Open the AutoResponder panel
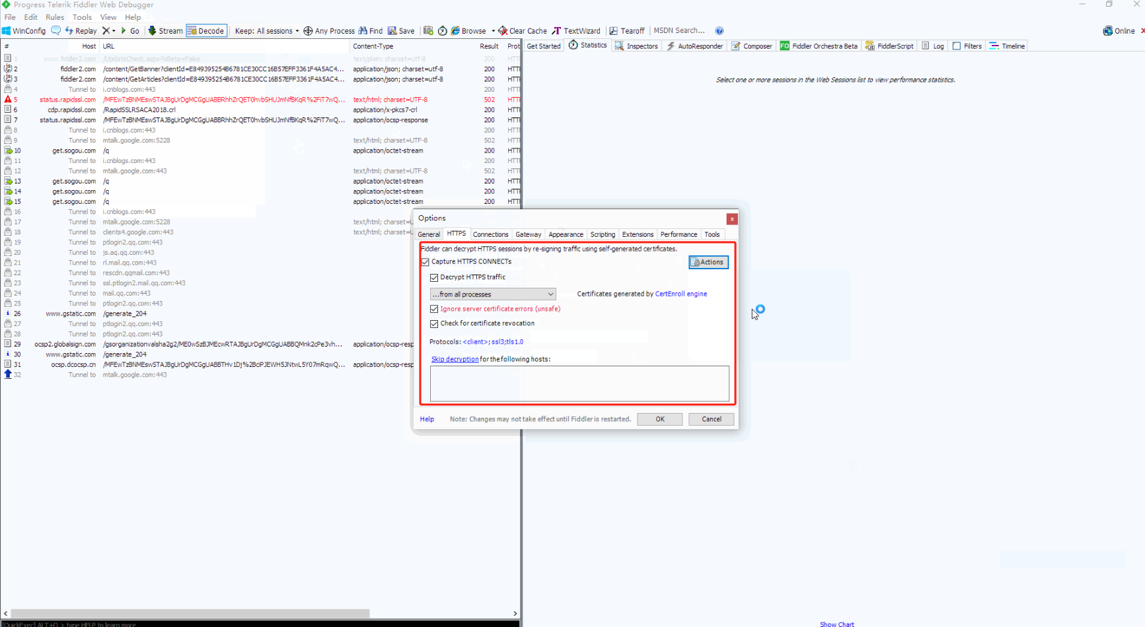The image size is (1145, 627). pyautogui.click(x=694, y=46)
